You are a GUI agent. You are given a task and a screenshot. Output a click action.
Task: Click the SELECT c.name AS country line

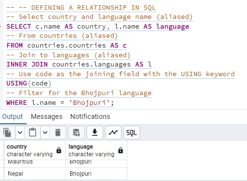98,27
